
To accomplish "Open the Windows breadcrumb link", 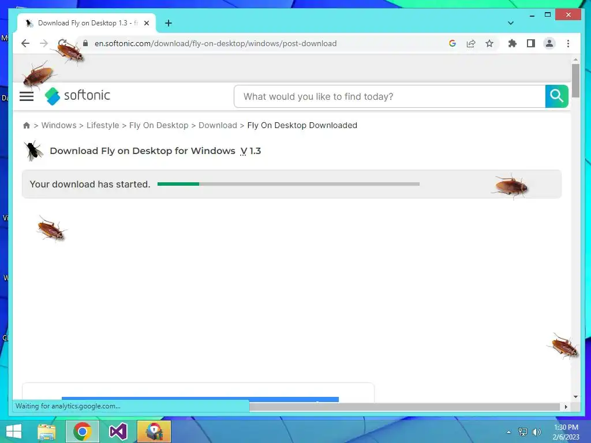I will tap(59, 125).
